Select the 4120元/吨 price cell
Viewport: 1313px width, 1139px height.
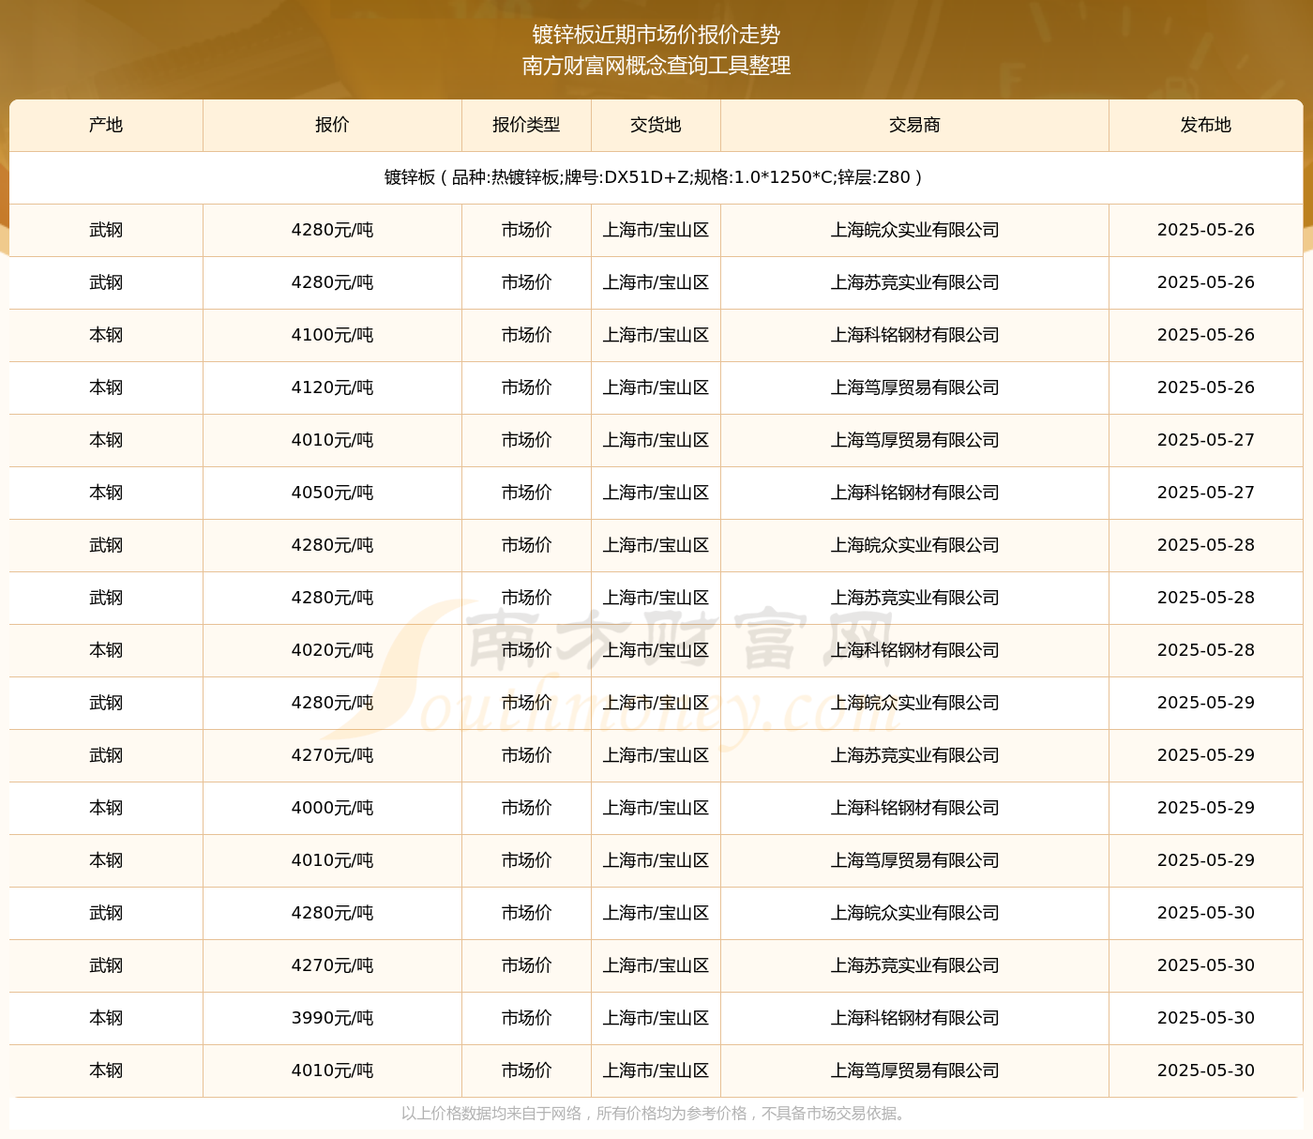point(332,387)
